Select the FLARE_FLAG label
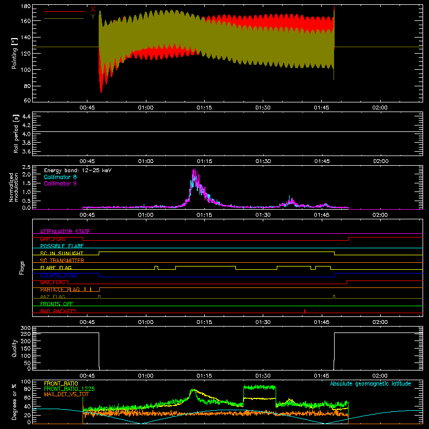The width and height of the screenshot is (429, 429). pos(56,268)
